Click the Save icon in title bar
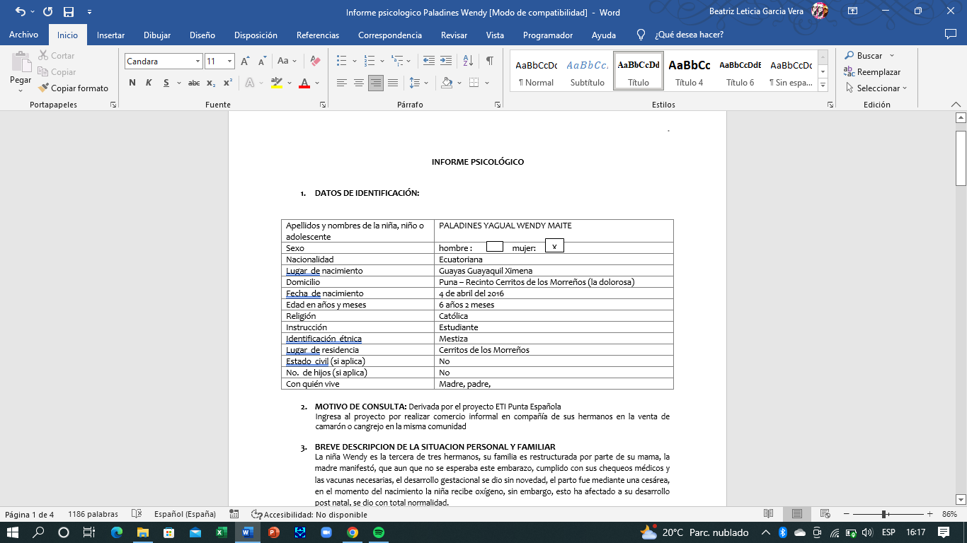967x543 pixels. coord(69,12)
